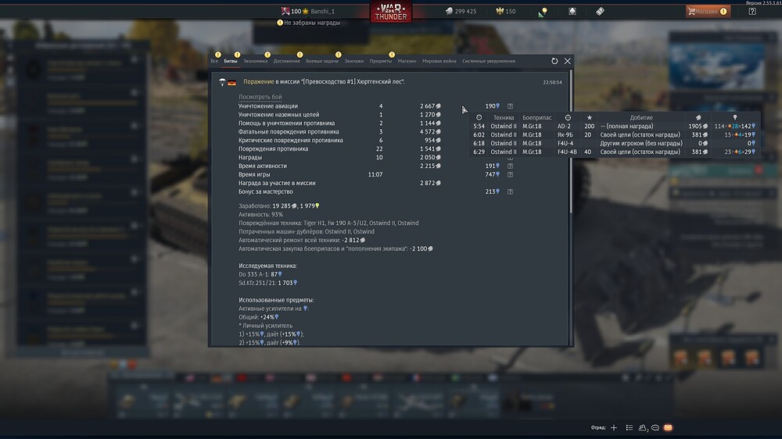Open the chat bubble icon
This screenshot has height=439, width=782.
pos(655,428)
